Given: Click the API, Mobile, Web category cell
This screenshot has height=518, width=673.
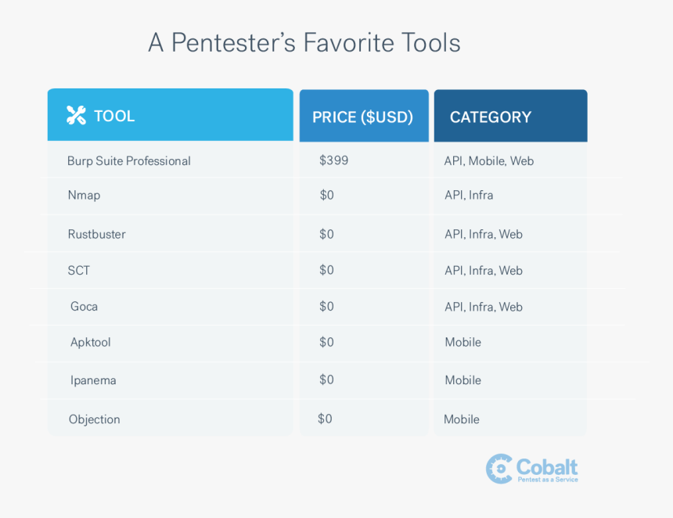Looking at the screenshot, I should [489, 161].
